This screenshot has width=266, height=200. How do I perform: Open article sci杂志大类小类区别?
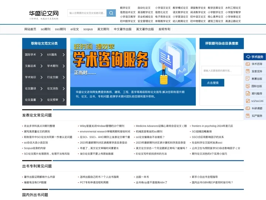pyautogui.click(x=36, y=143)
